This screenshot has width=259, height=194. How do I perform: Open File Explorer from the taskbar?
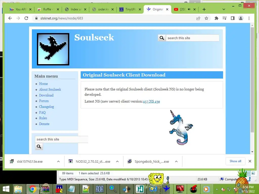pos(18,189)
